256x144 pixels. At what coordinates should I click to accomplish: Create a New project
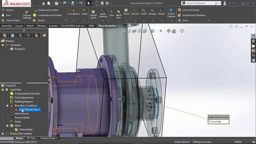[x=6, y=15]
